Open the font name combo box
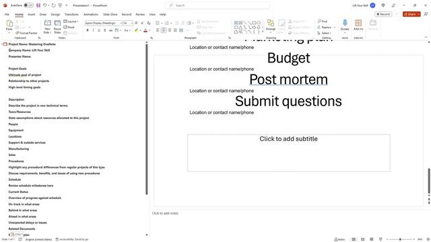The width and height of the screenshot is (431, 242). tap(103, 23)
